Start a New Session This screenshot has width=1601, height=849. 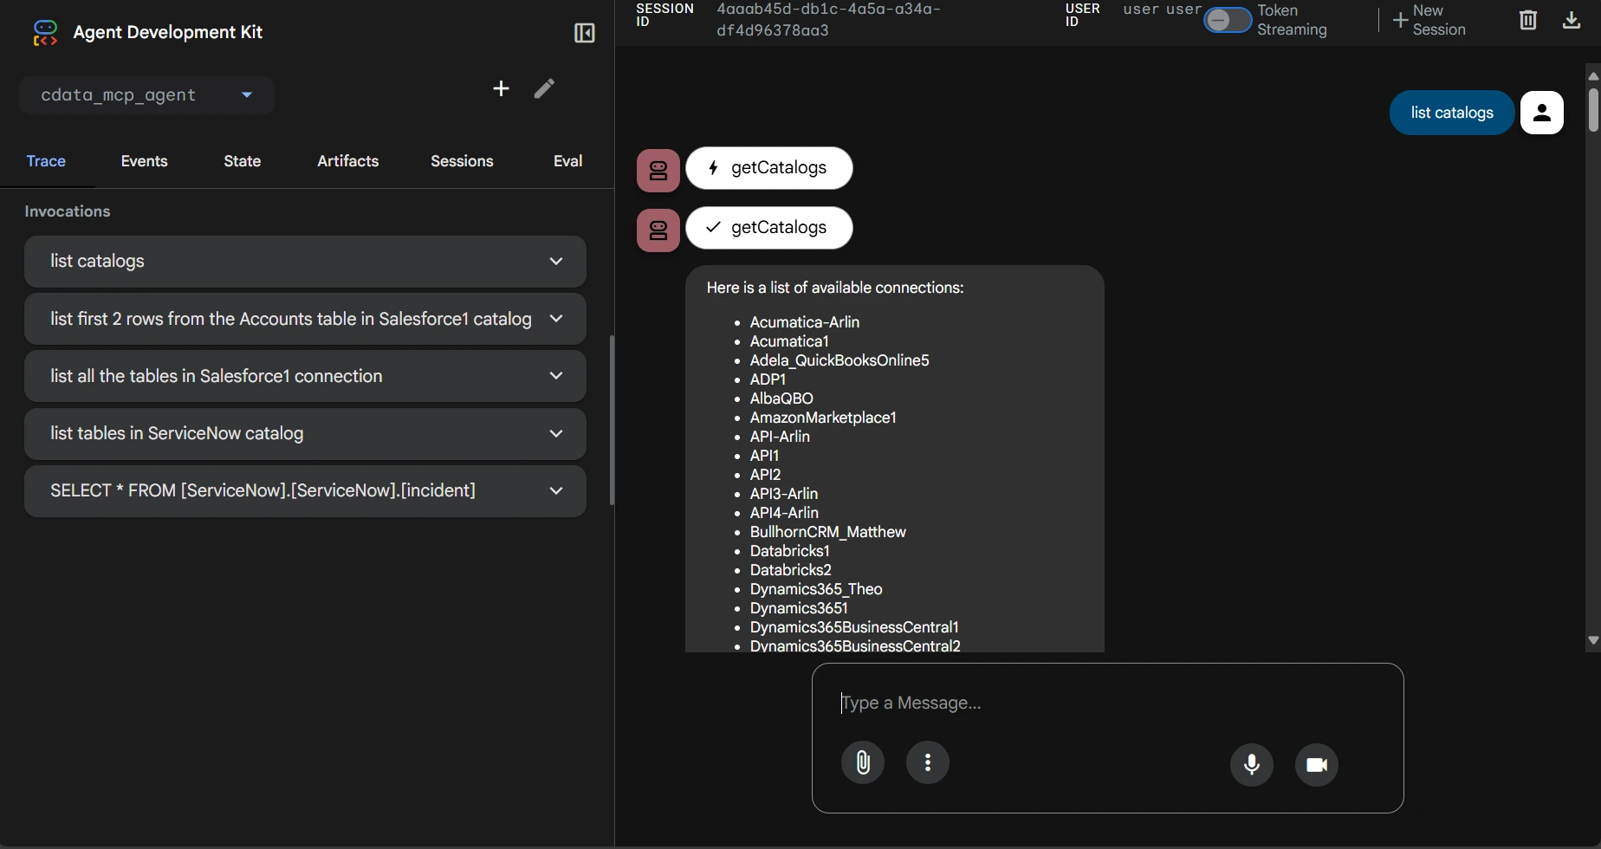pyautogui.click(x=1429, y=20)
